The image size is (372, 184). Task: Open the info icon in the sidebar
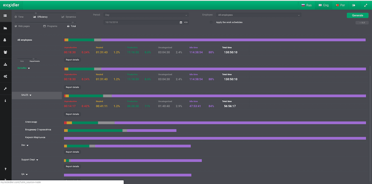pos(5,101)
